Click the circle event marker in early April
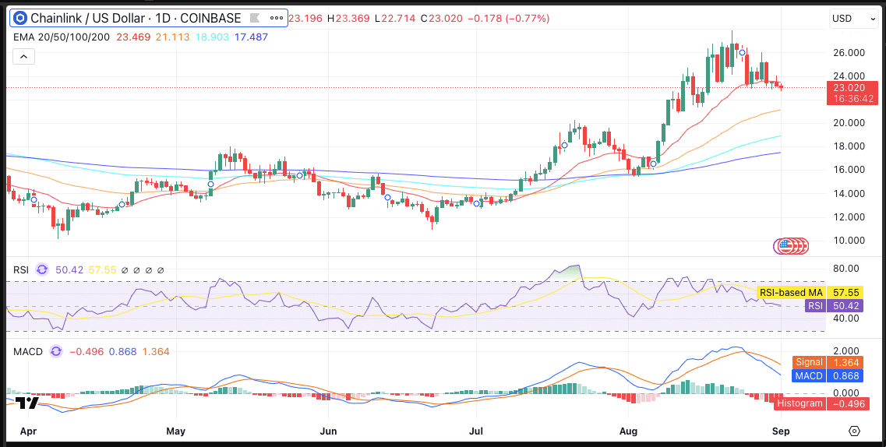This screenshot has width=886, height=447. pyautogui.click(x=34, y=200)
